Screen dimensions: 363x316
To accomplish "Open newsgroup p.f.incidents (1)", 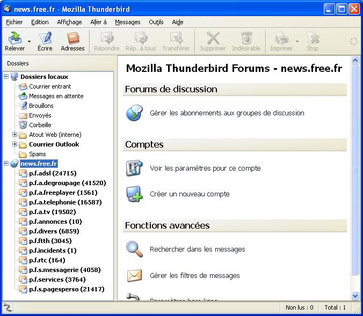I will (x=53, y=251).
